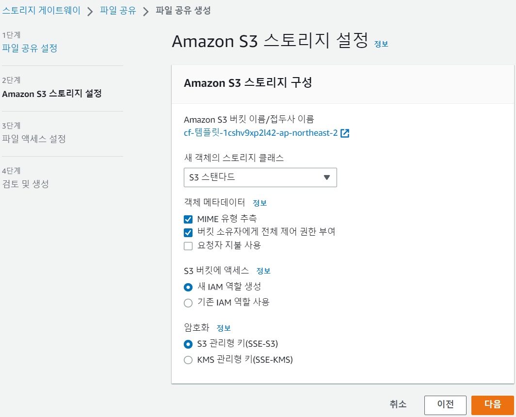The height and width of the screenshot is (417, 516).
Task: Open 정보 link beside 객체 메타데이터
Action: click(x=259, y=203)
